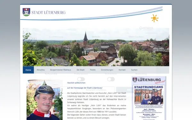Open the Kontakt menu item
192x120 pixels.
point(122,70)
